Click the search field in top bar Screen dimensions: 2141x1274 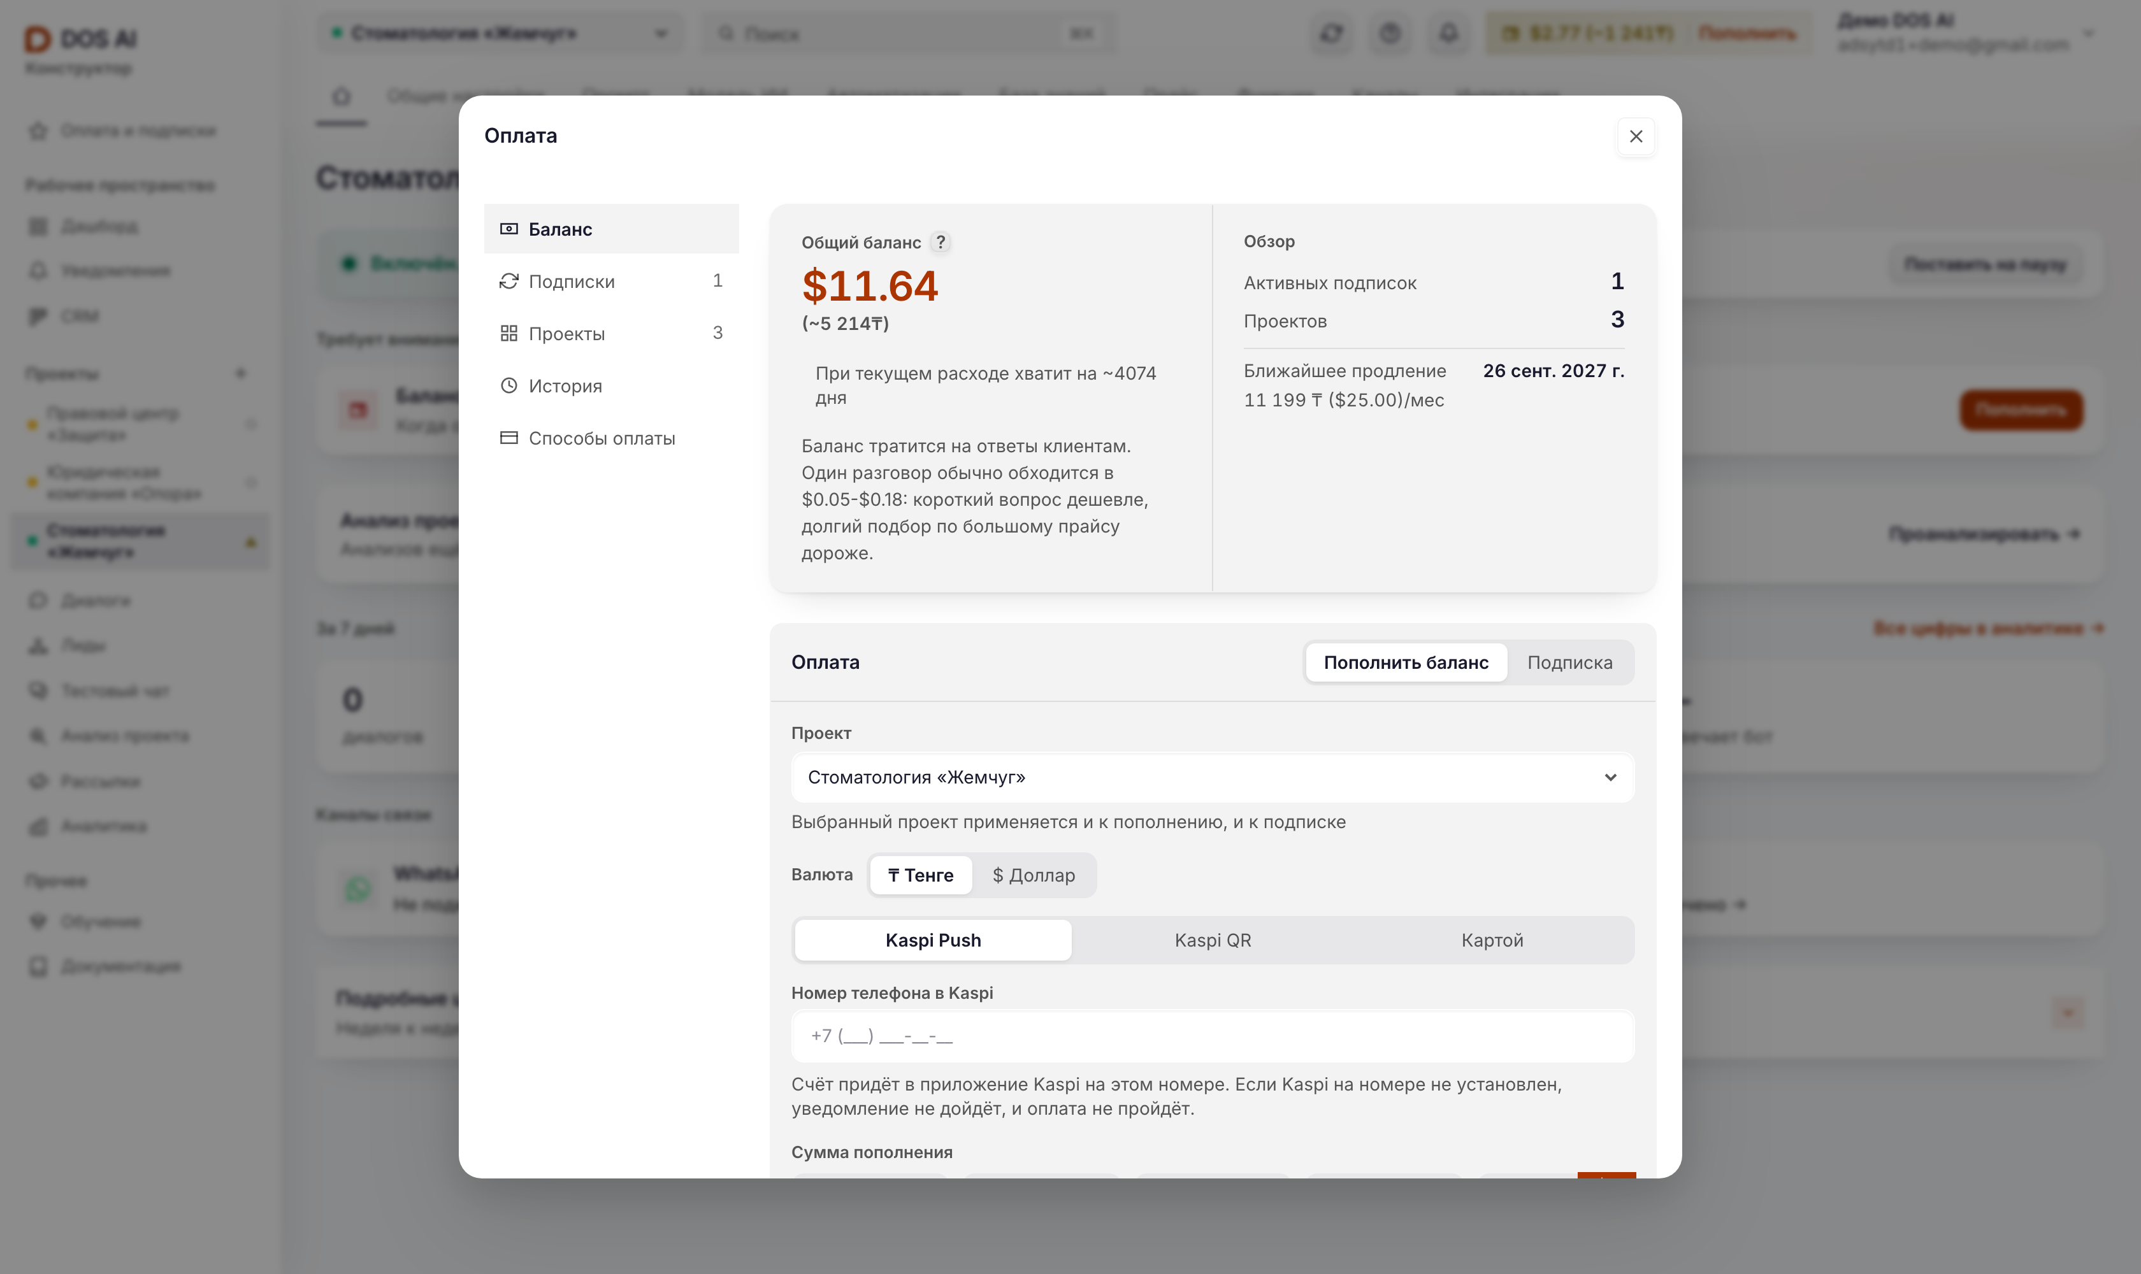point(909,34)
